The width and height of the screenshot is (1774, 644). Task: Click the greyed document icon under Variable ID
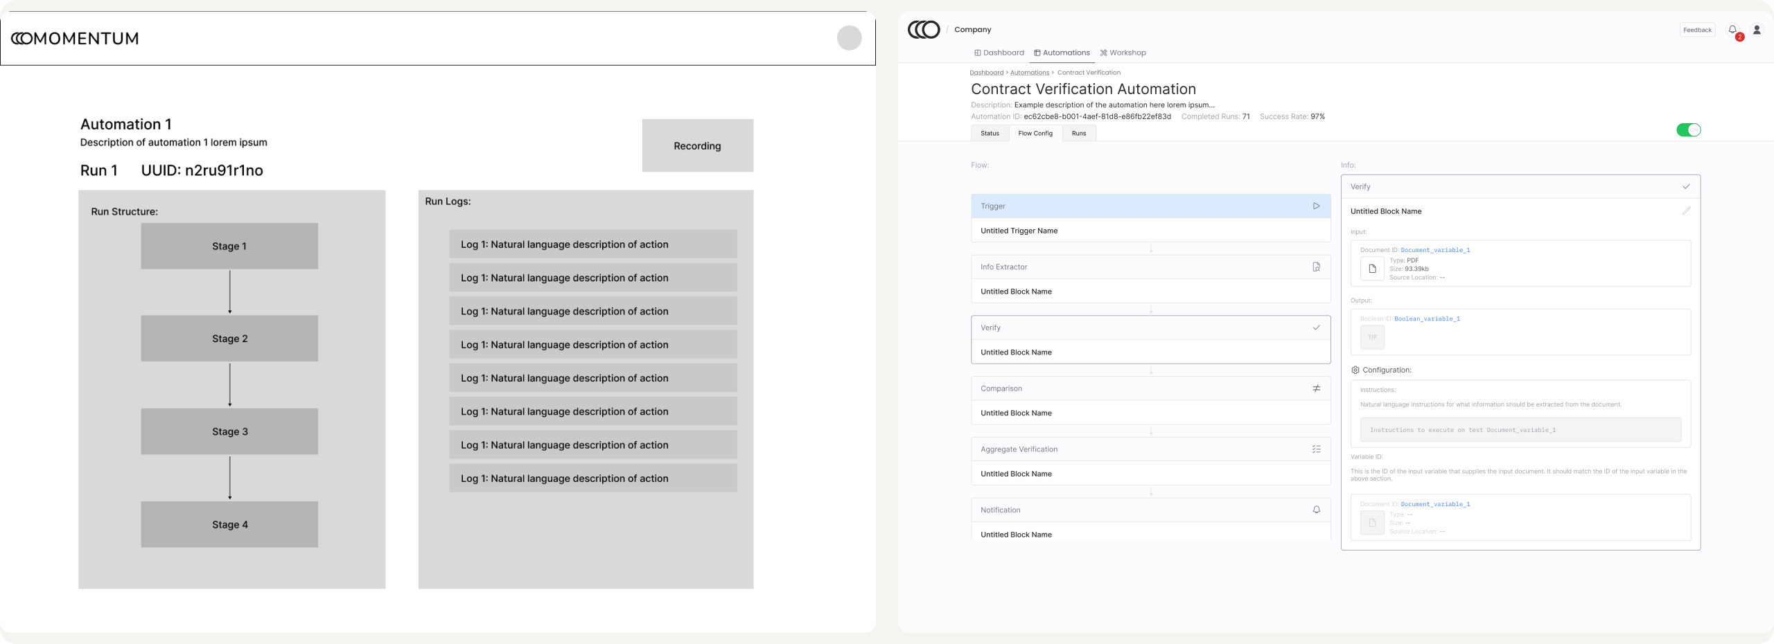coord(1372,523)
